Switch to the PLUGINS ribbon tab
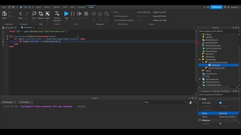Viewport: 241px width, 135px height. tap(81, 7)
